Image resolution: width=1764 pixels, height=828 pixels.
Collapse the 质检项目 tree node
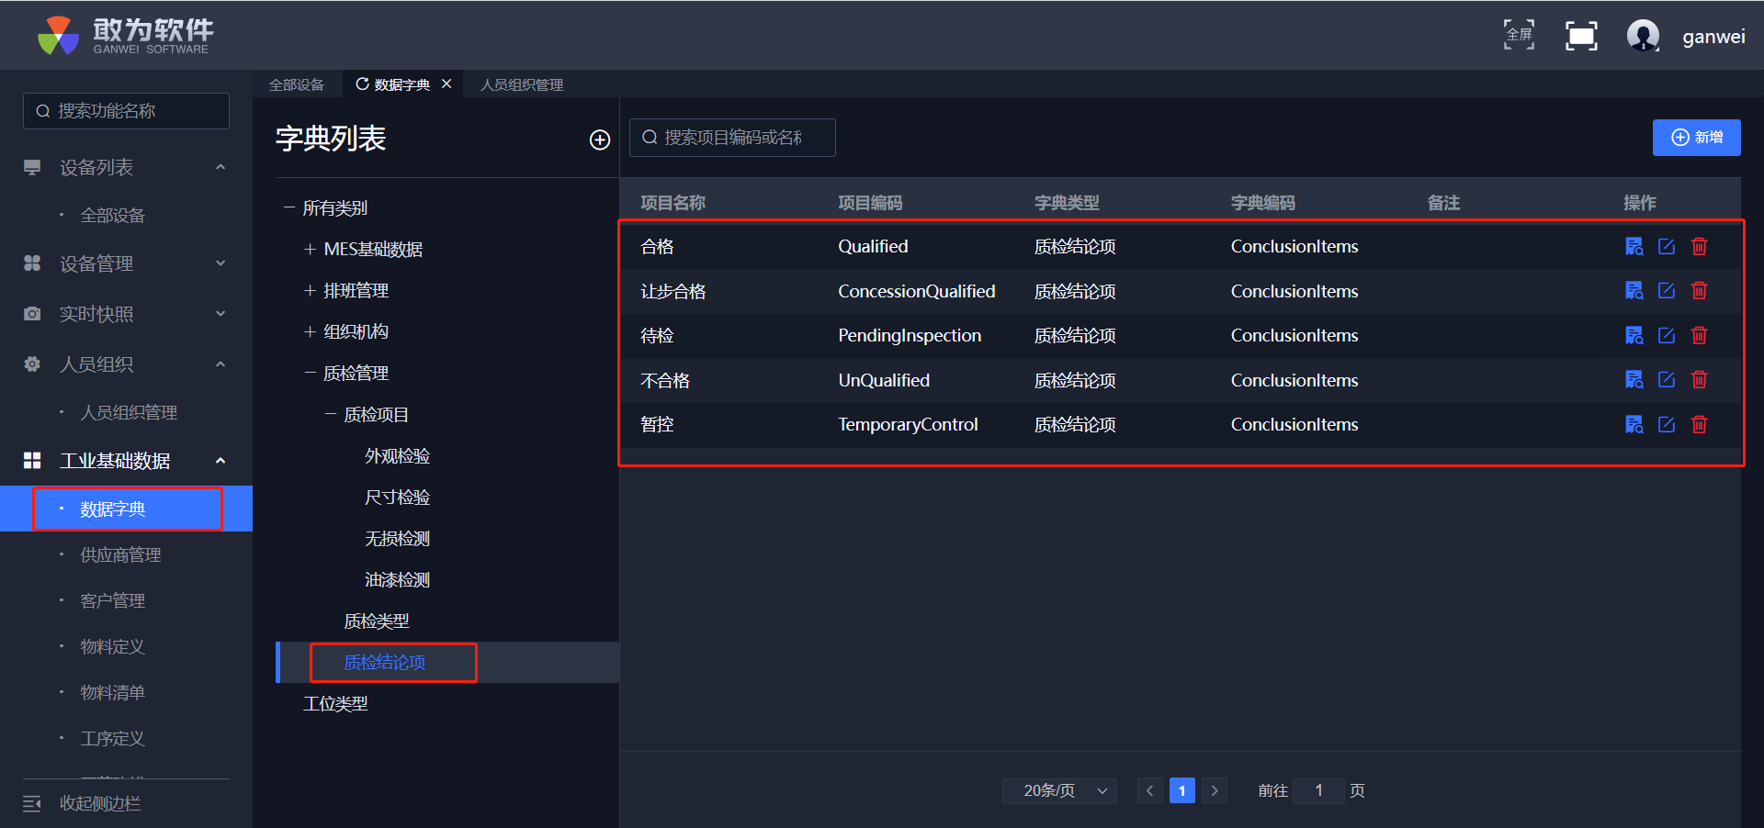pyautogui.click(x=330, y=414)
